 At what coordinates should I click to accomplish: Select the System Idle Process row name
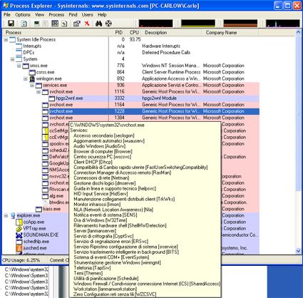(x=36, y=40)
